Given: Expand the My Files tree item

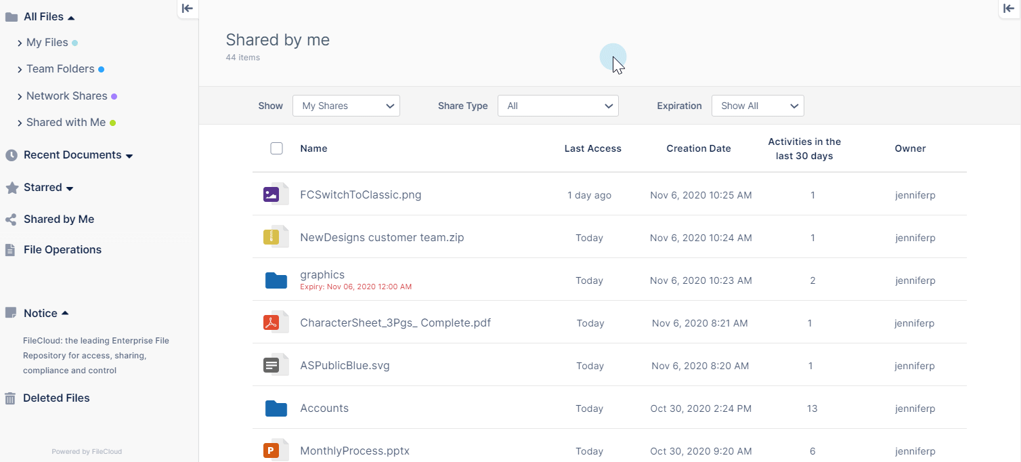Looking at the screenshot, I should coord(20,43).
